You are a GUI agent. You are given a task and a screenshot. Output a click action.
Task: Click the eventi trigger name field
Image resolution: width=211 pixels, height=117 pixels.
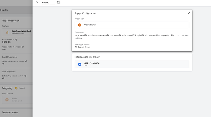pos(48,2)
